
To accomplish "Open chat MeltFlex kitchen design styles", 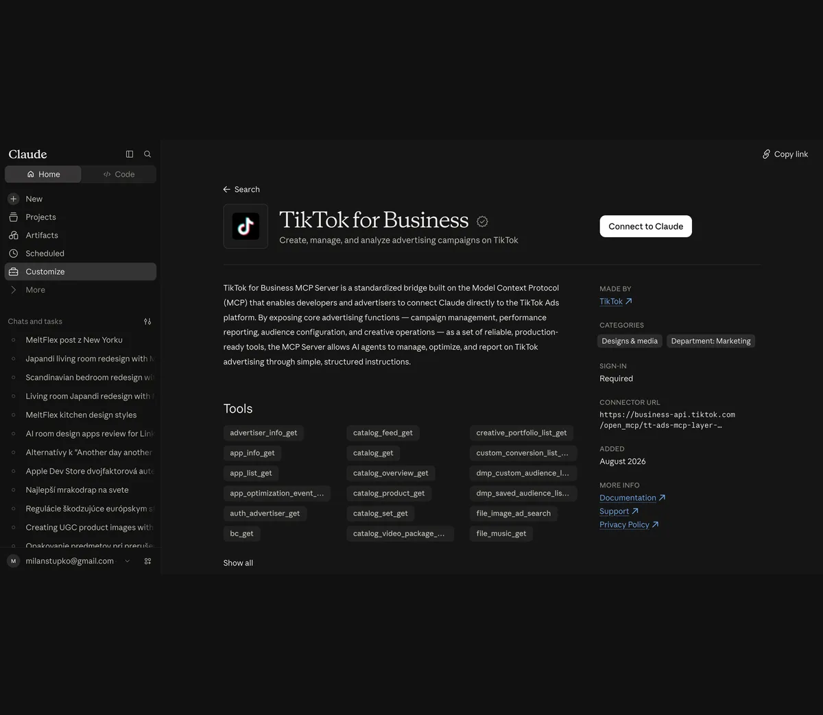I will 80,415.
